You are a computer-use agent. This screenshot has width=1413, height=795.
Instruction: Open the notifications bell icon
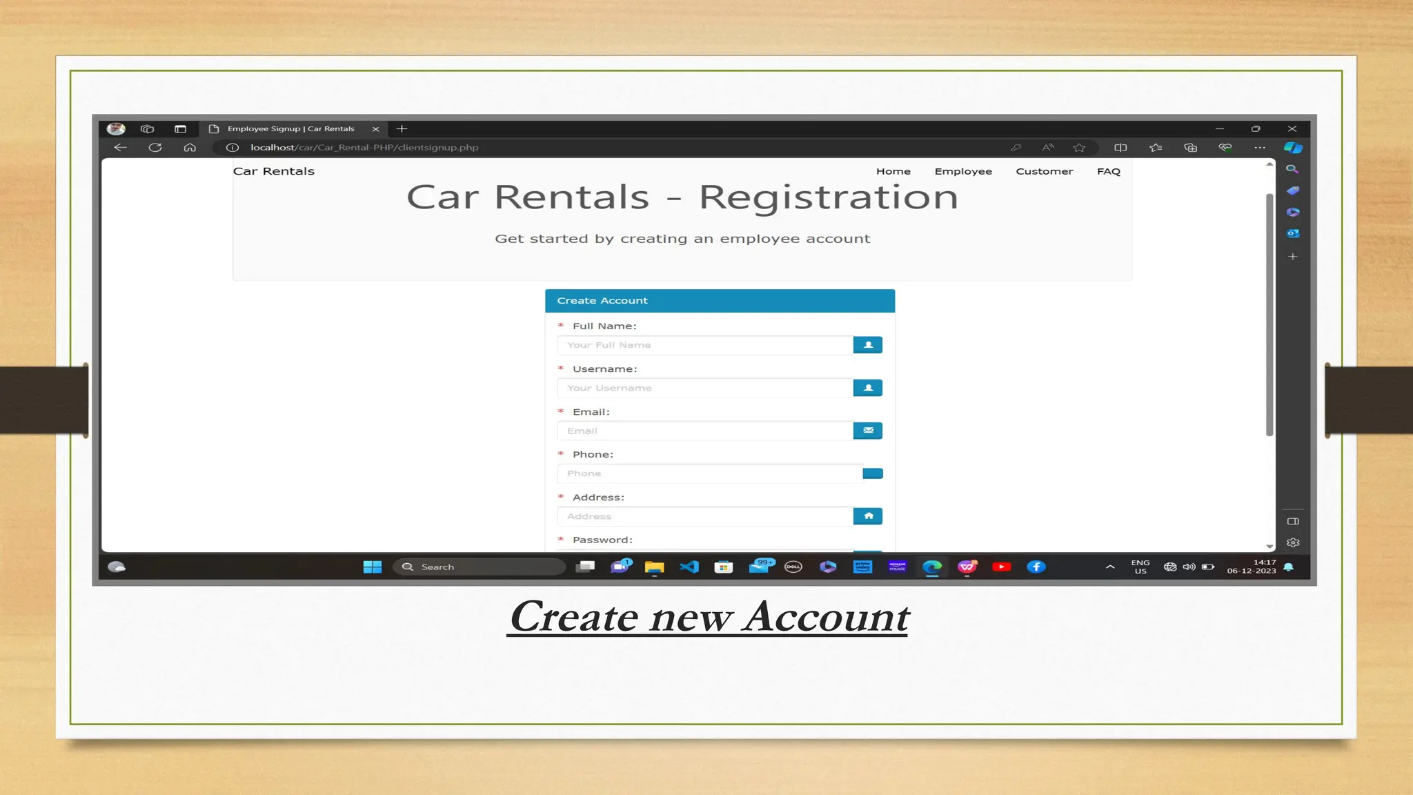[x=1288, y=567]
